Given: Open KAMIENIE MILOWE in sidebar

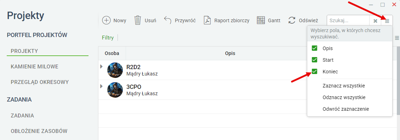Looking at the screenshot, I should point(35,67).
